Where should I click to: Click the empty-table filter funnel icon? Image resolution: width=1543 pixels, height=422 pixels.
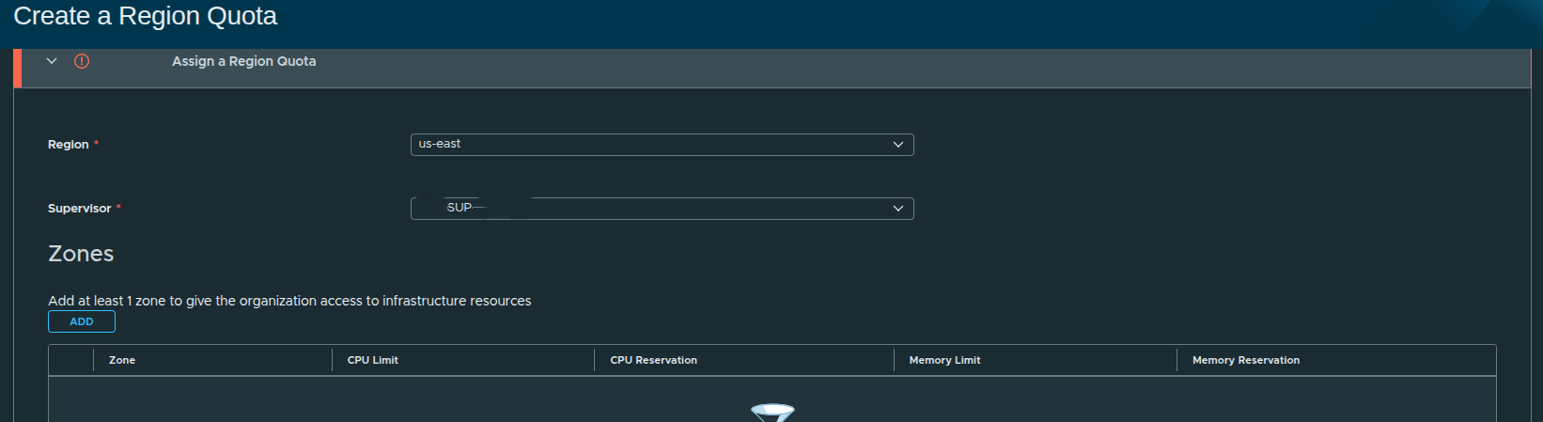pos(772,413)
